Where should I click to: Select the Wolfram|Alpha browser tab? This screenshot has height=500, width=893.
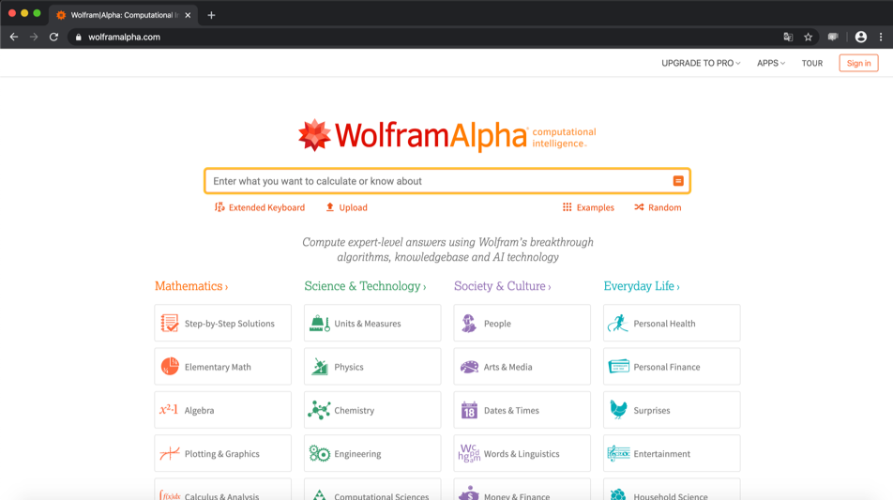pos(123,15)
